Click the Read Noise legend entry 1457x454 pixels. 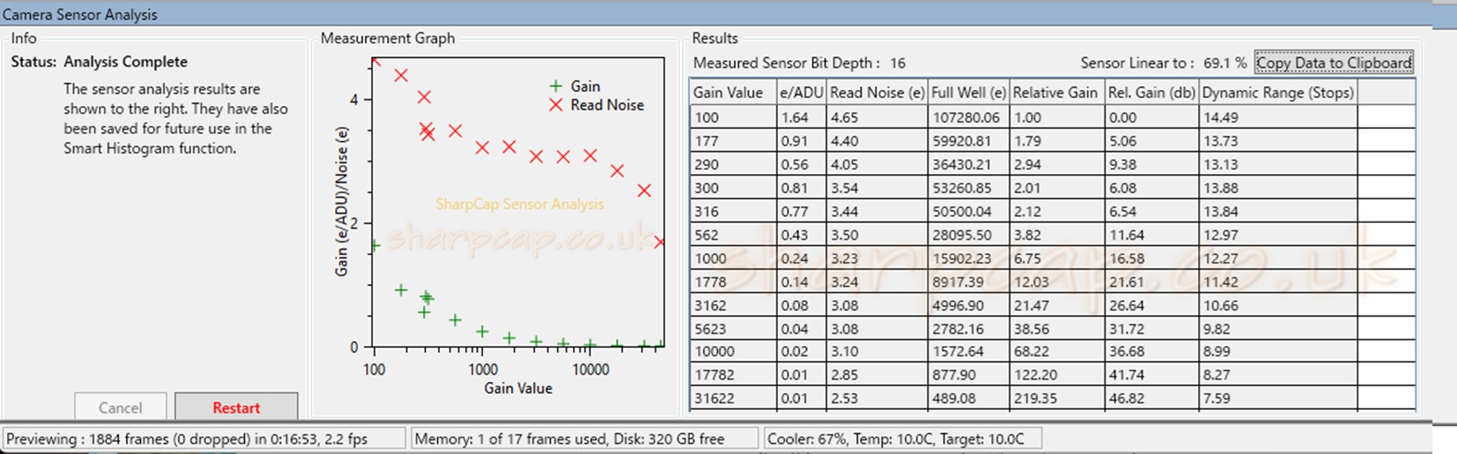[597, 104]
